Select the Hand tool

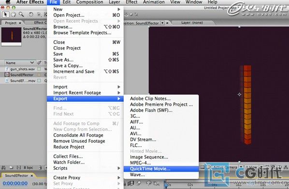(x=13, y=14)
